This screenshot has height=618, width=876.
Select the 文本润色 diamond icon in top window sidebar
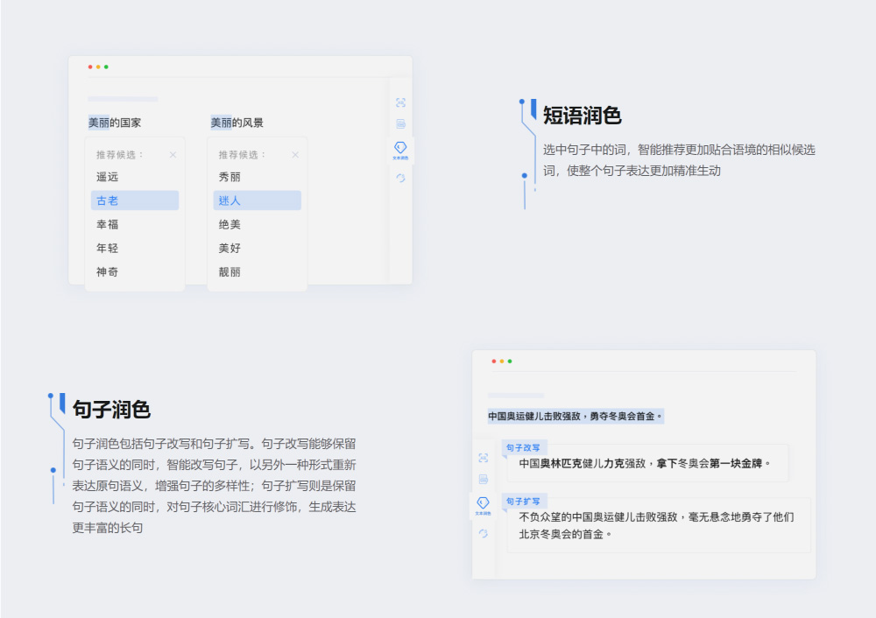(399, 147)
